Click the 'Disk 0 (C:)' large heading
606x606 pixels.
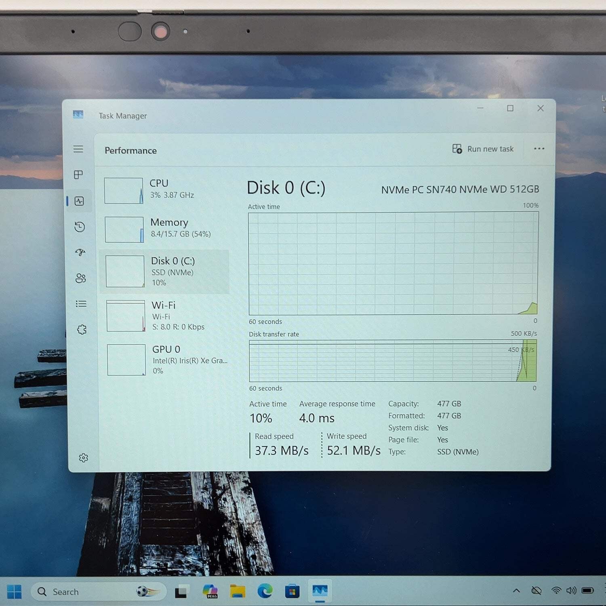coord(286,188)
